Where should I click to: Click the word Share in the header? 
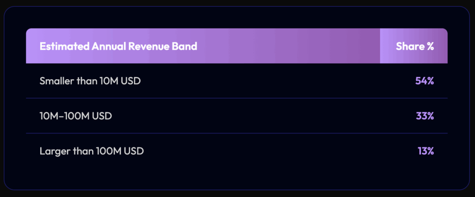pyautogui.click(x=408, y=46)
